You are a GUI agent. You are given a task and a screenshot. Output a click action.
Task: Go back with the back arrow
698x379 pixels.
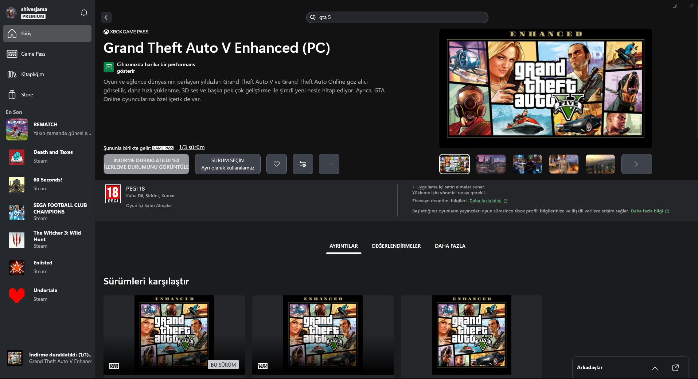[106, 17]
